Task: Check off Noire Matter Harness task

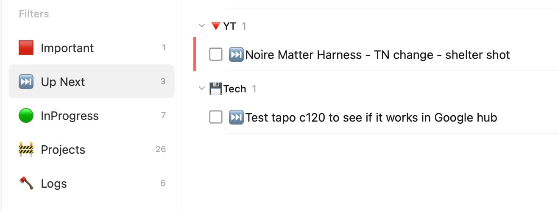Action: click(216, 54)
